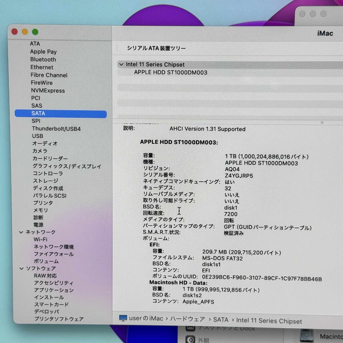Screen dimensions: 343x343
Task: Click SATA in the path bar
Action: pos(221,320)
